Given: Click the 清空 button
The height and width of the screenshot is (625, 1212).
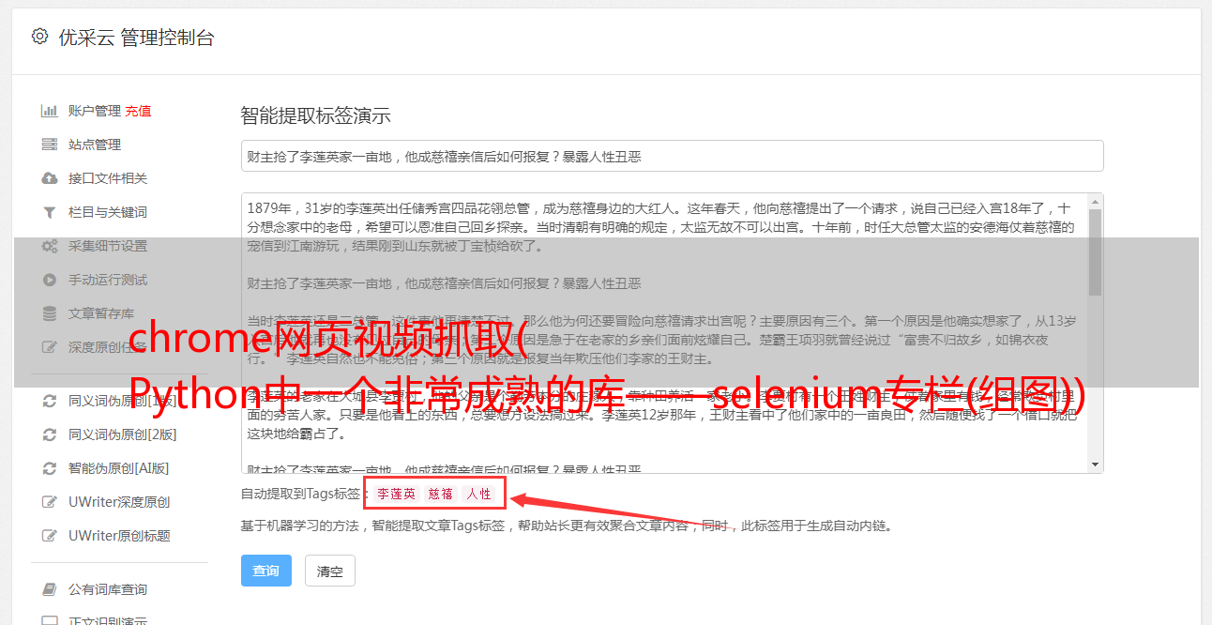Looking at the screenshot, I should tap(330, 571).
